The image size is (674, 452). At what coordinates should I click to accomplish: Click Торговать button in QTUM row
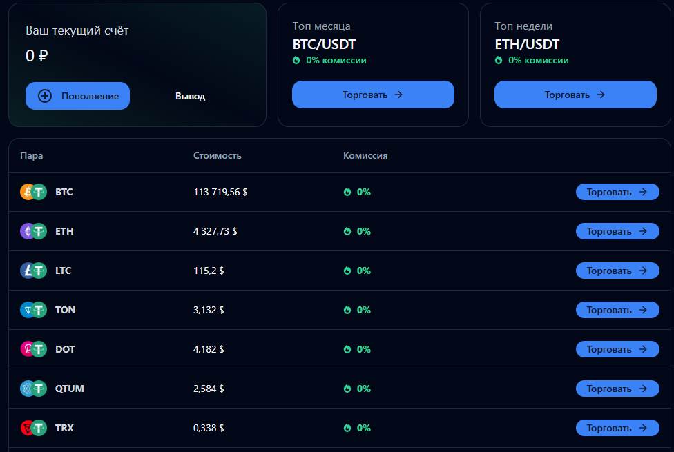(x=617, y=389)
